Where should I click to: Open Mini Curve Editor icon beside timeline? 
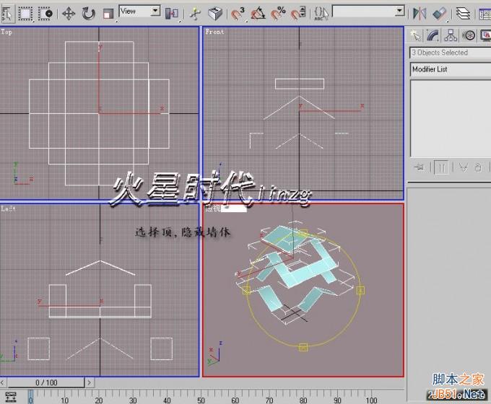tap(11, 397)
